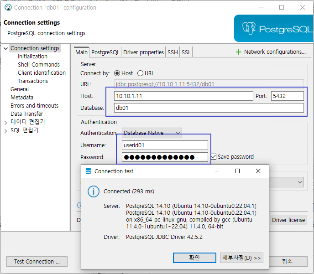Viewport: 314px width, 274px height.
Task: Click the Connection test database icon
Action: 89,171
